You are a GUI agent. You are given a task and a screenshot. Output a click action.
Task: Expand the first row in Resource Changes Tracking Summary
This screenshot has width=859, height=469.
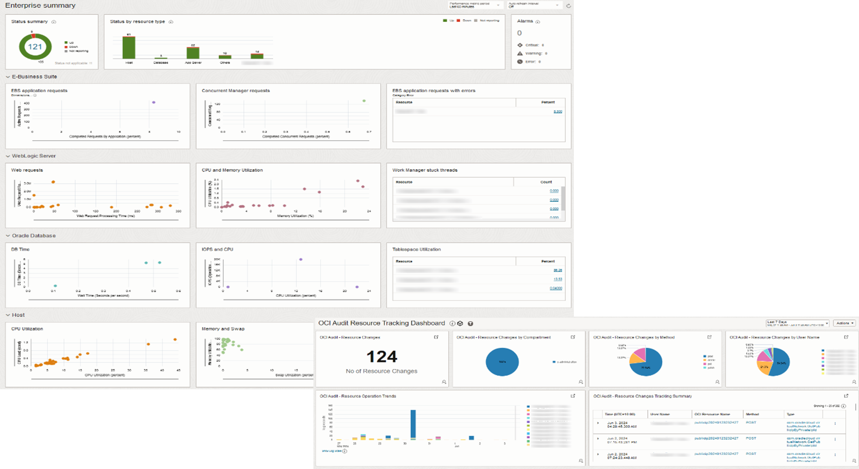tap(599, 423)
